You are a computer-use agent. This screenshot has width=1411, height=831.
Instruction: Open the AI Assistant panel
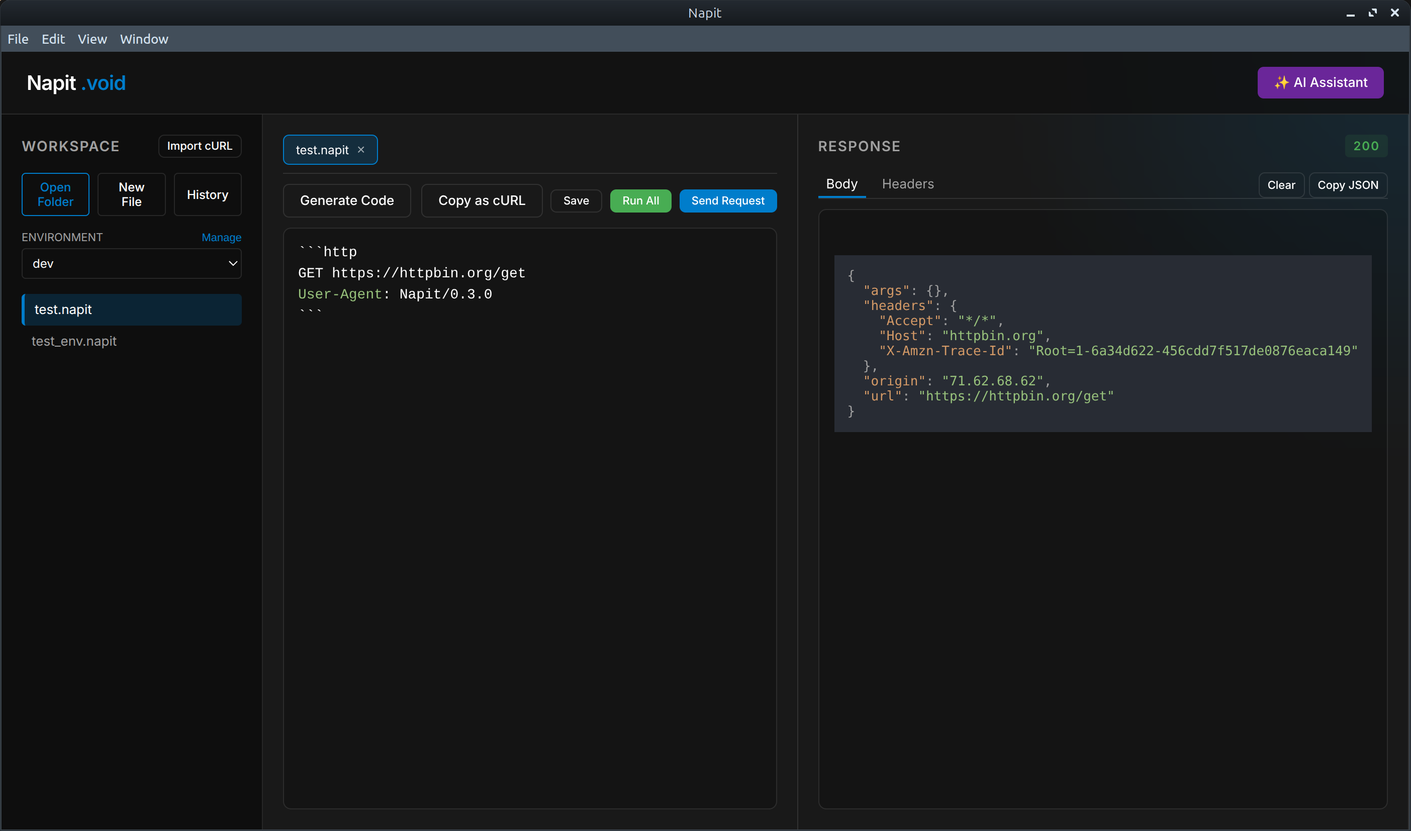pos(1320,82)
